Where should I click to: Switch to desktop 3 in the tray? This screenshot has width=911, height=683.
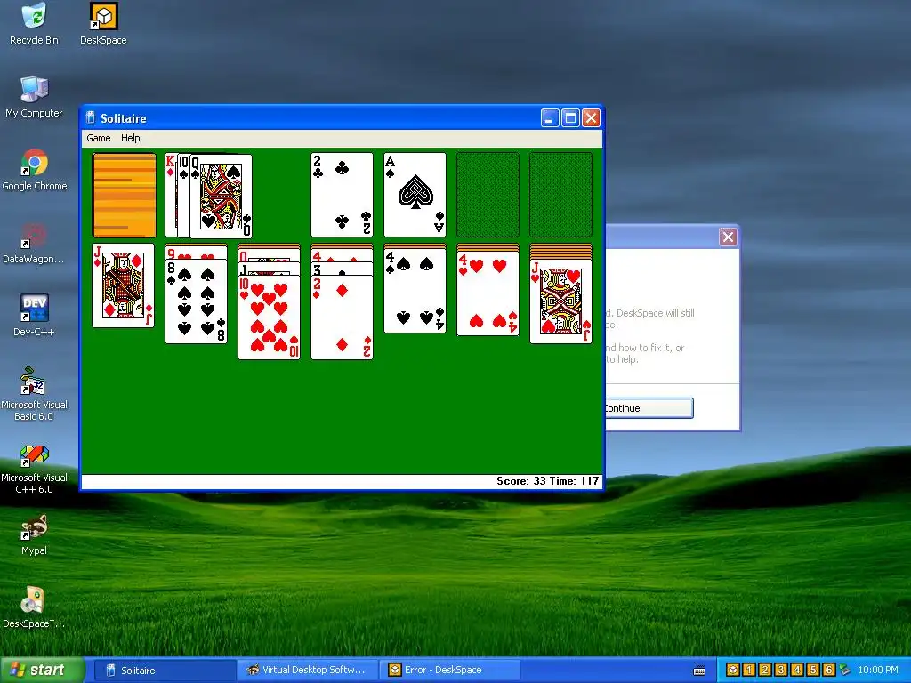[x=781, y=670]
